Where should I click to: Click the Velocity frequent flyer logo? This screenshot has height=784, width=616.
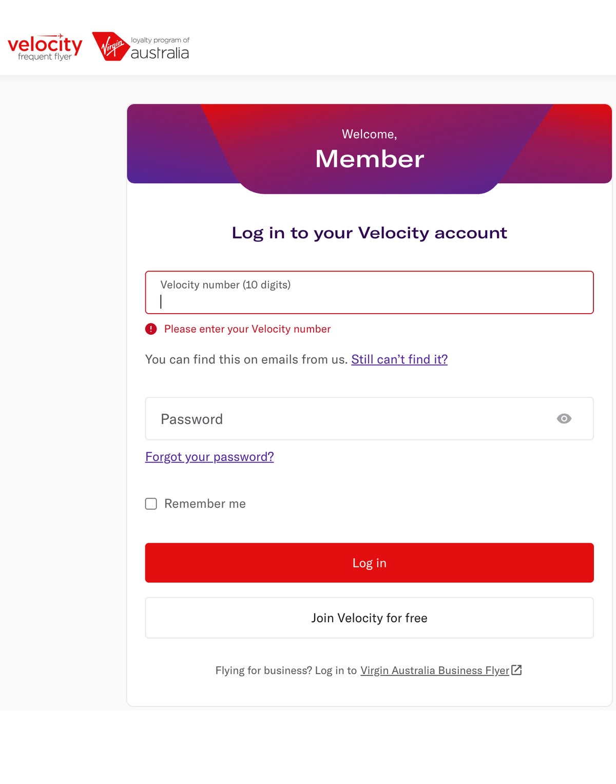point(44,45)
